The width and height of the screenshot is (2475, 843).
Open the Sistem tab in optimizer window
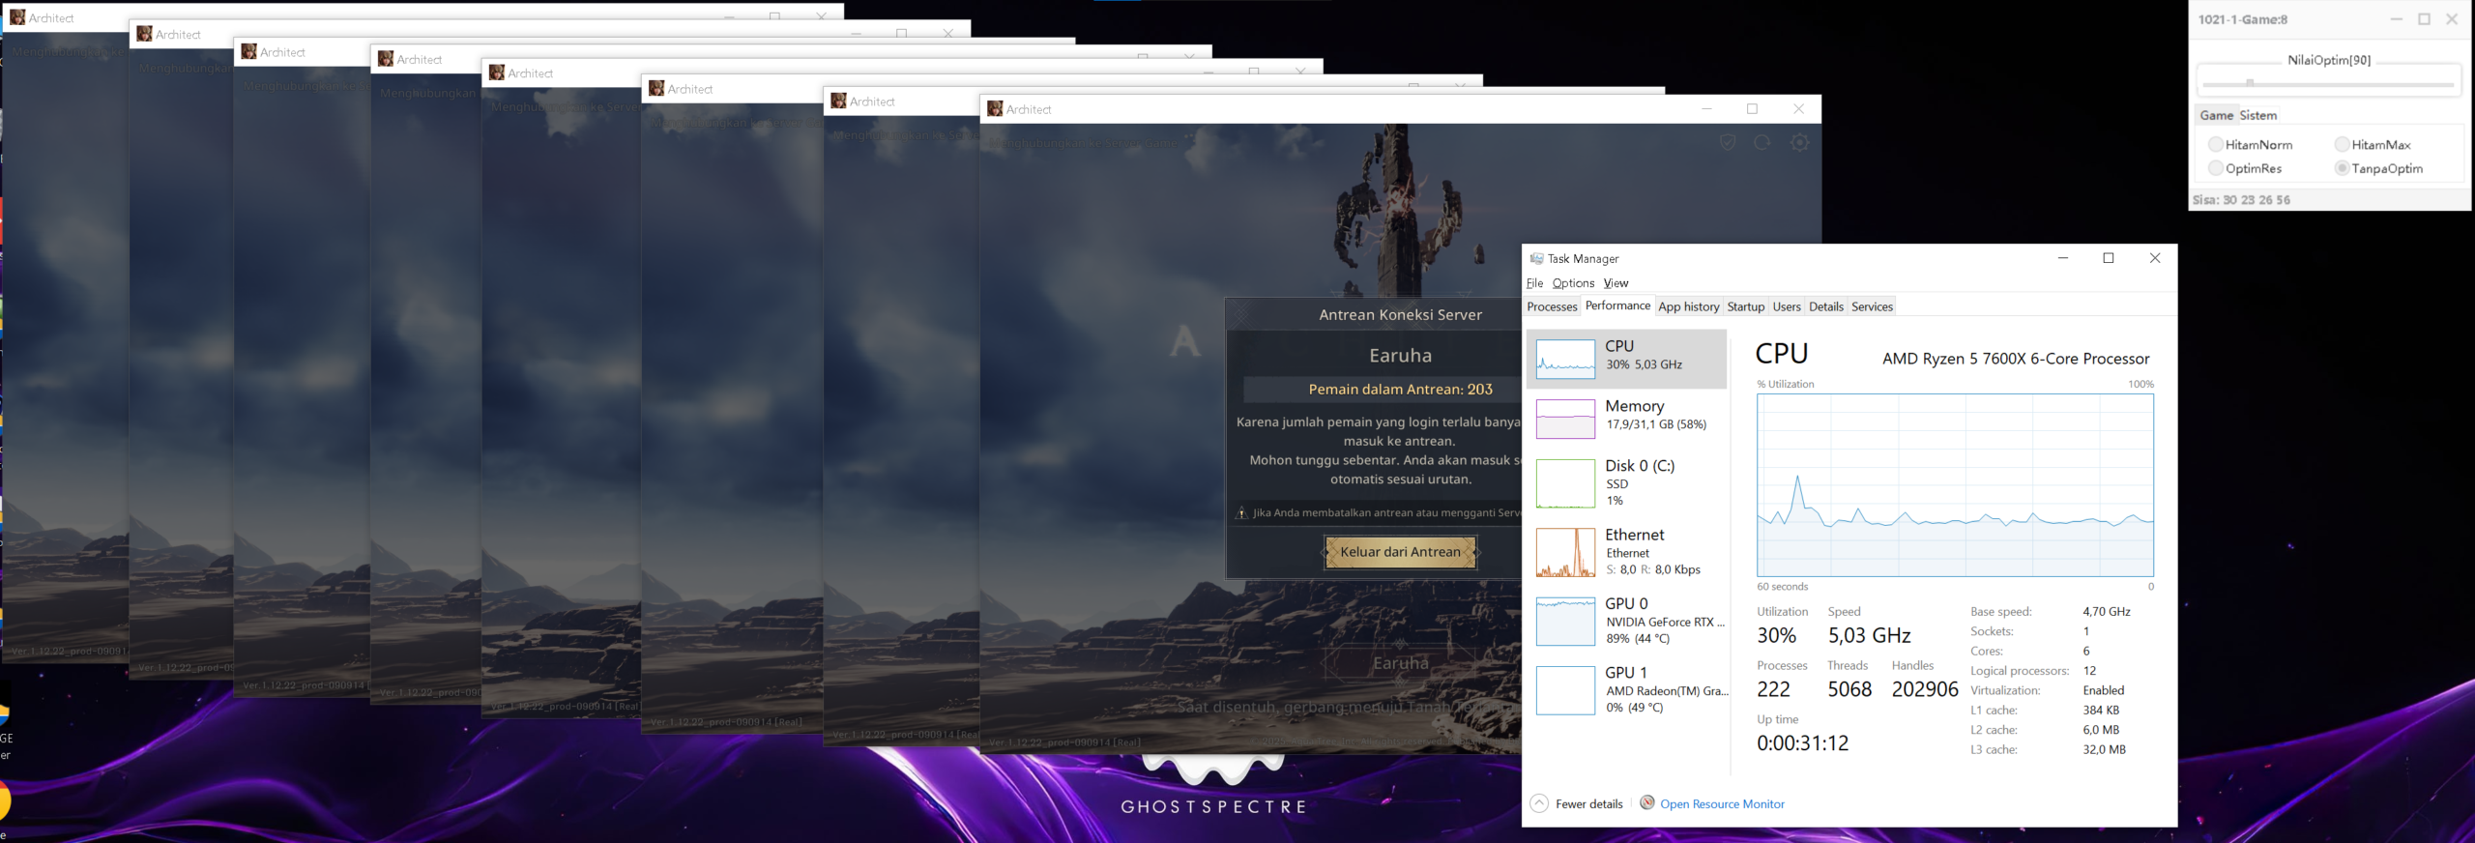[2257, 115]
